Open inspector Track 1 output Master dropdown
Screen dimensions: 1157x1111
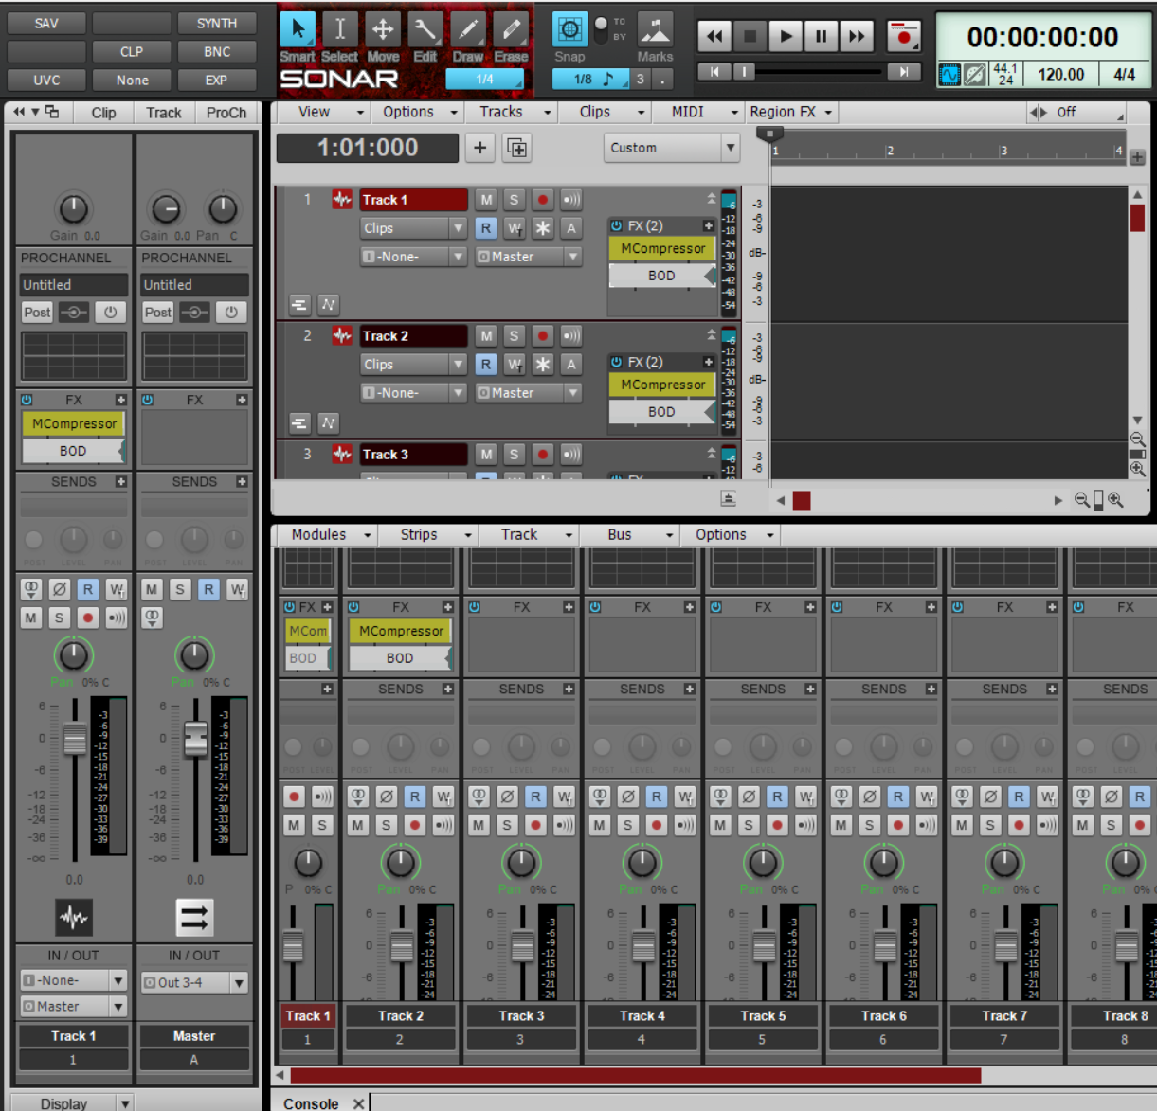pyautogui.click(x=73, y=1006)
